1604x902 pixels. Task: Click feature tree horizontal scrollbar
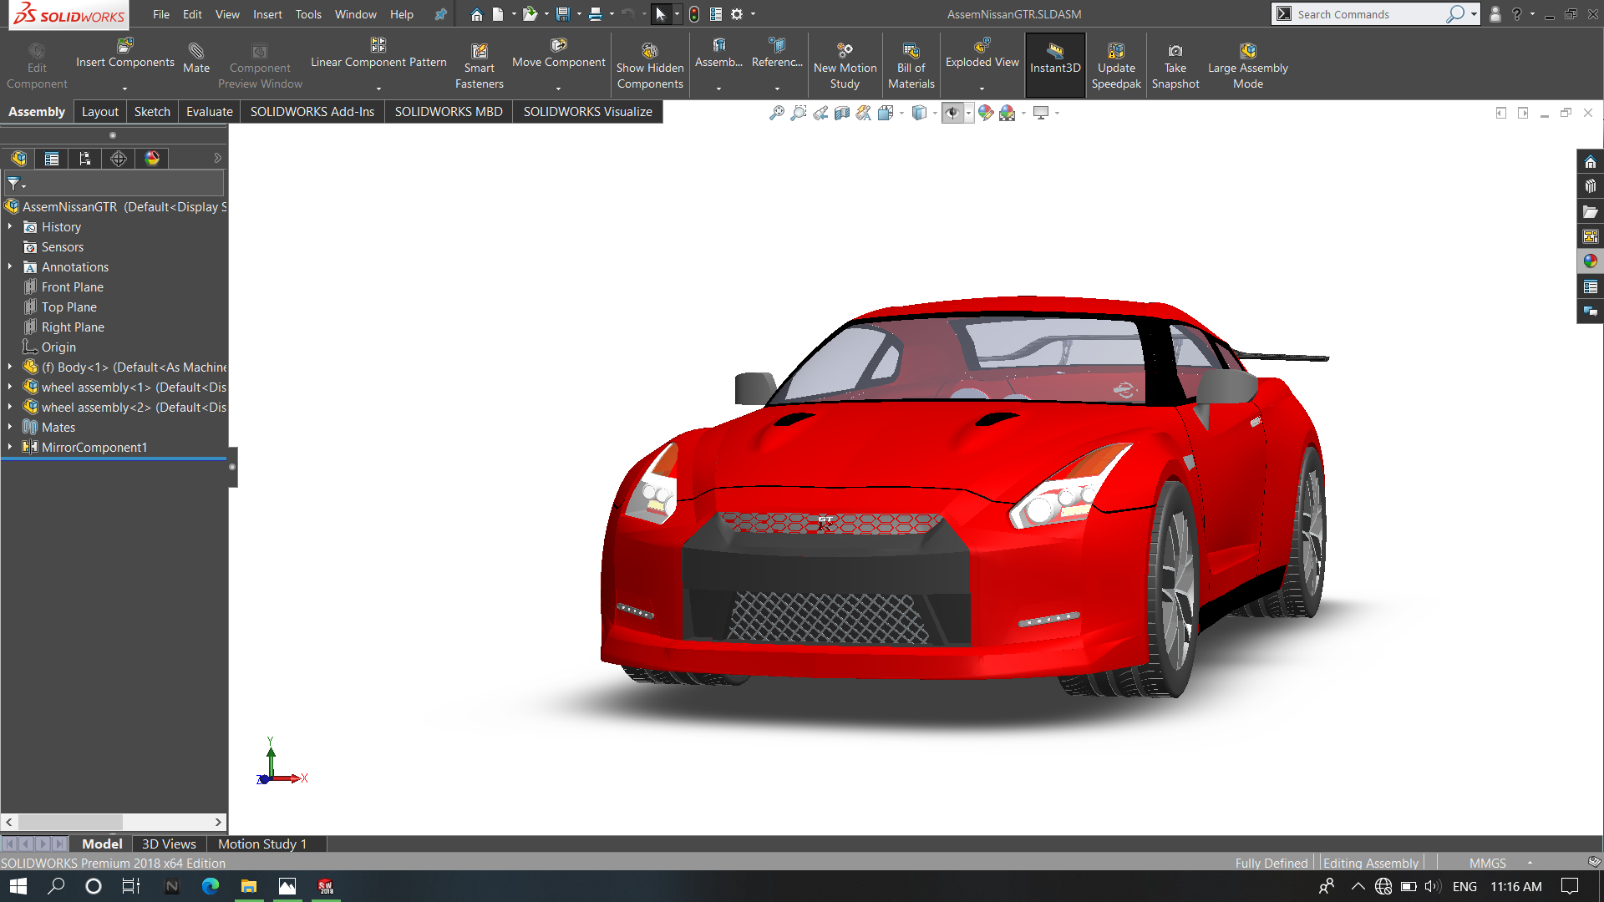114,822
